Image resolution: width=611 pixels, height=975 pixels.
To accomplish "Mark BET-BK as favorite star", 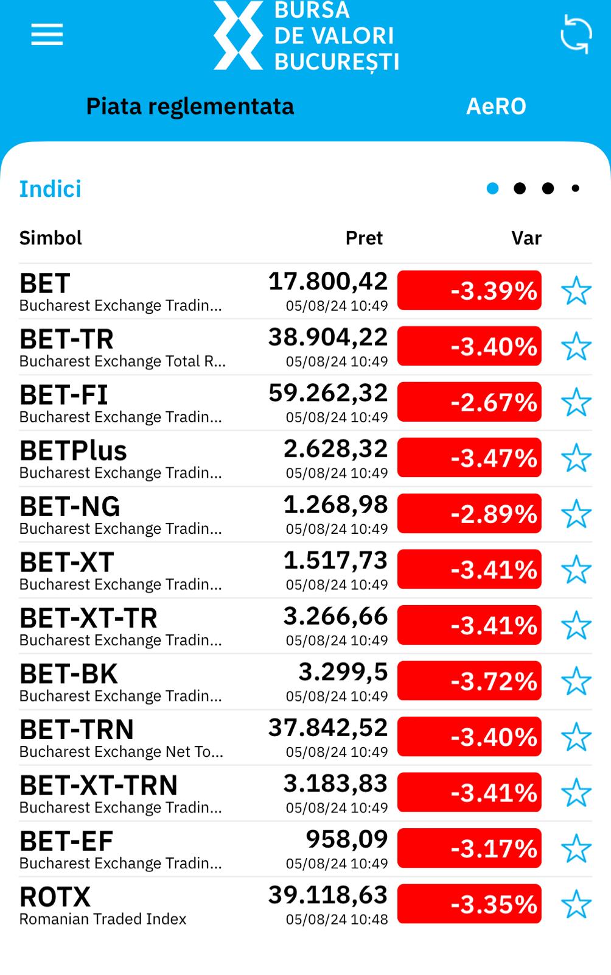I will pyautogui.click(x=576, y=681).
